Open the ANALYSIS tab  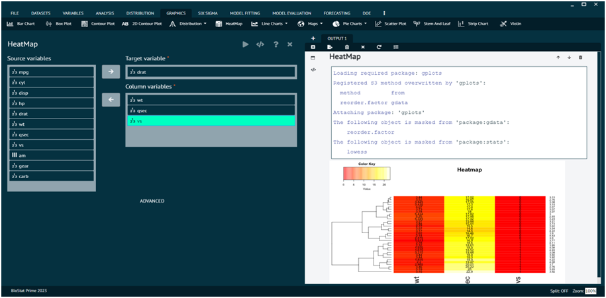tap(105, 13)
